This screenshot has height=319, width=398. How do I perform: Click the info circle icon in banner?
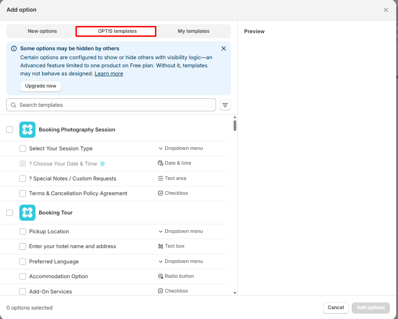[14, 48]
